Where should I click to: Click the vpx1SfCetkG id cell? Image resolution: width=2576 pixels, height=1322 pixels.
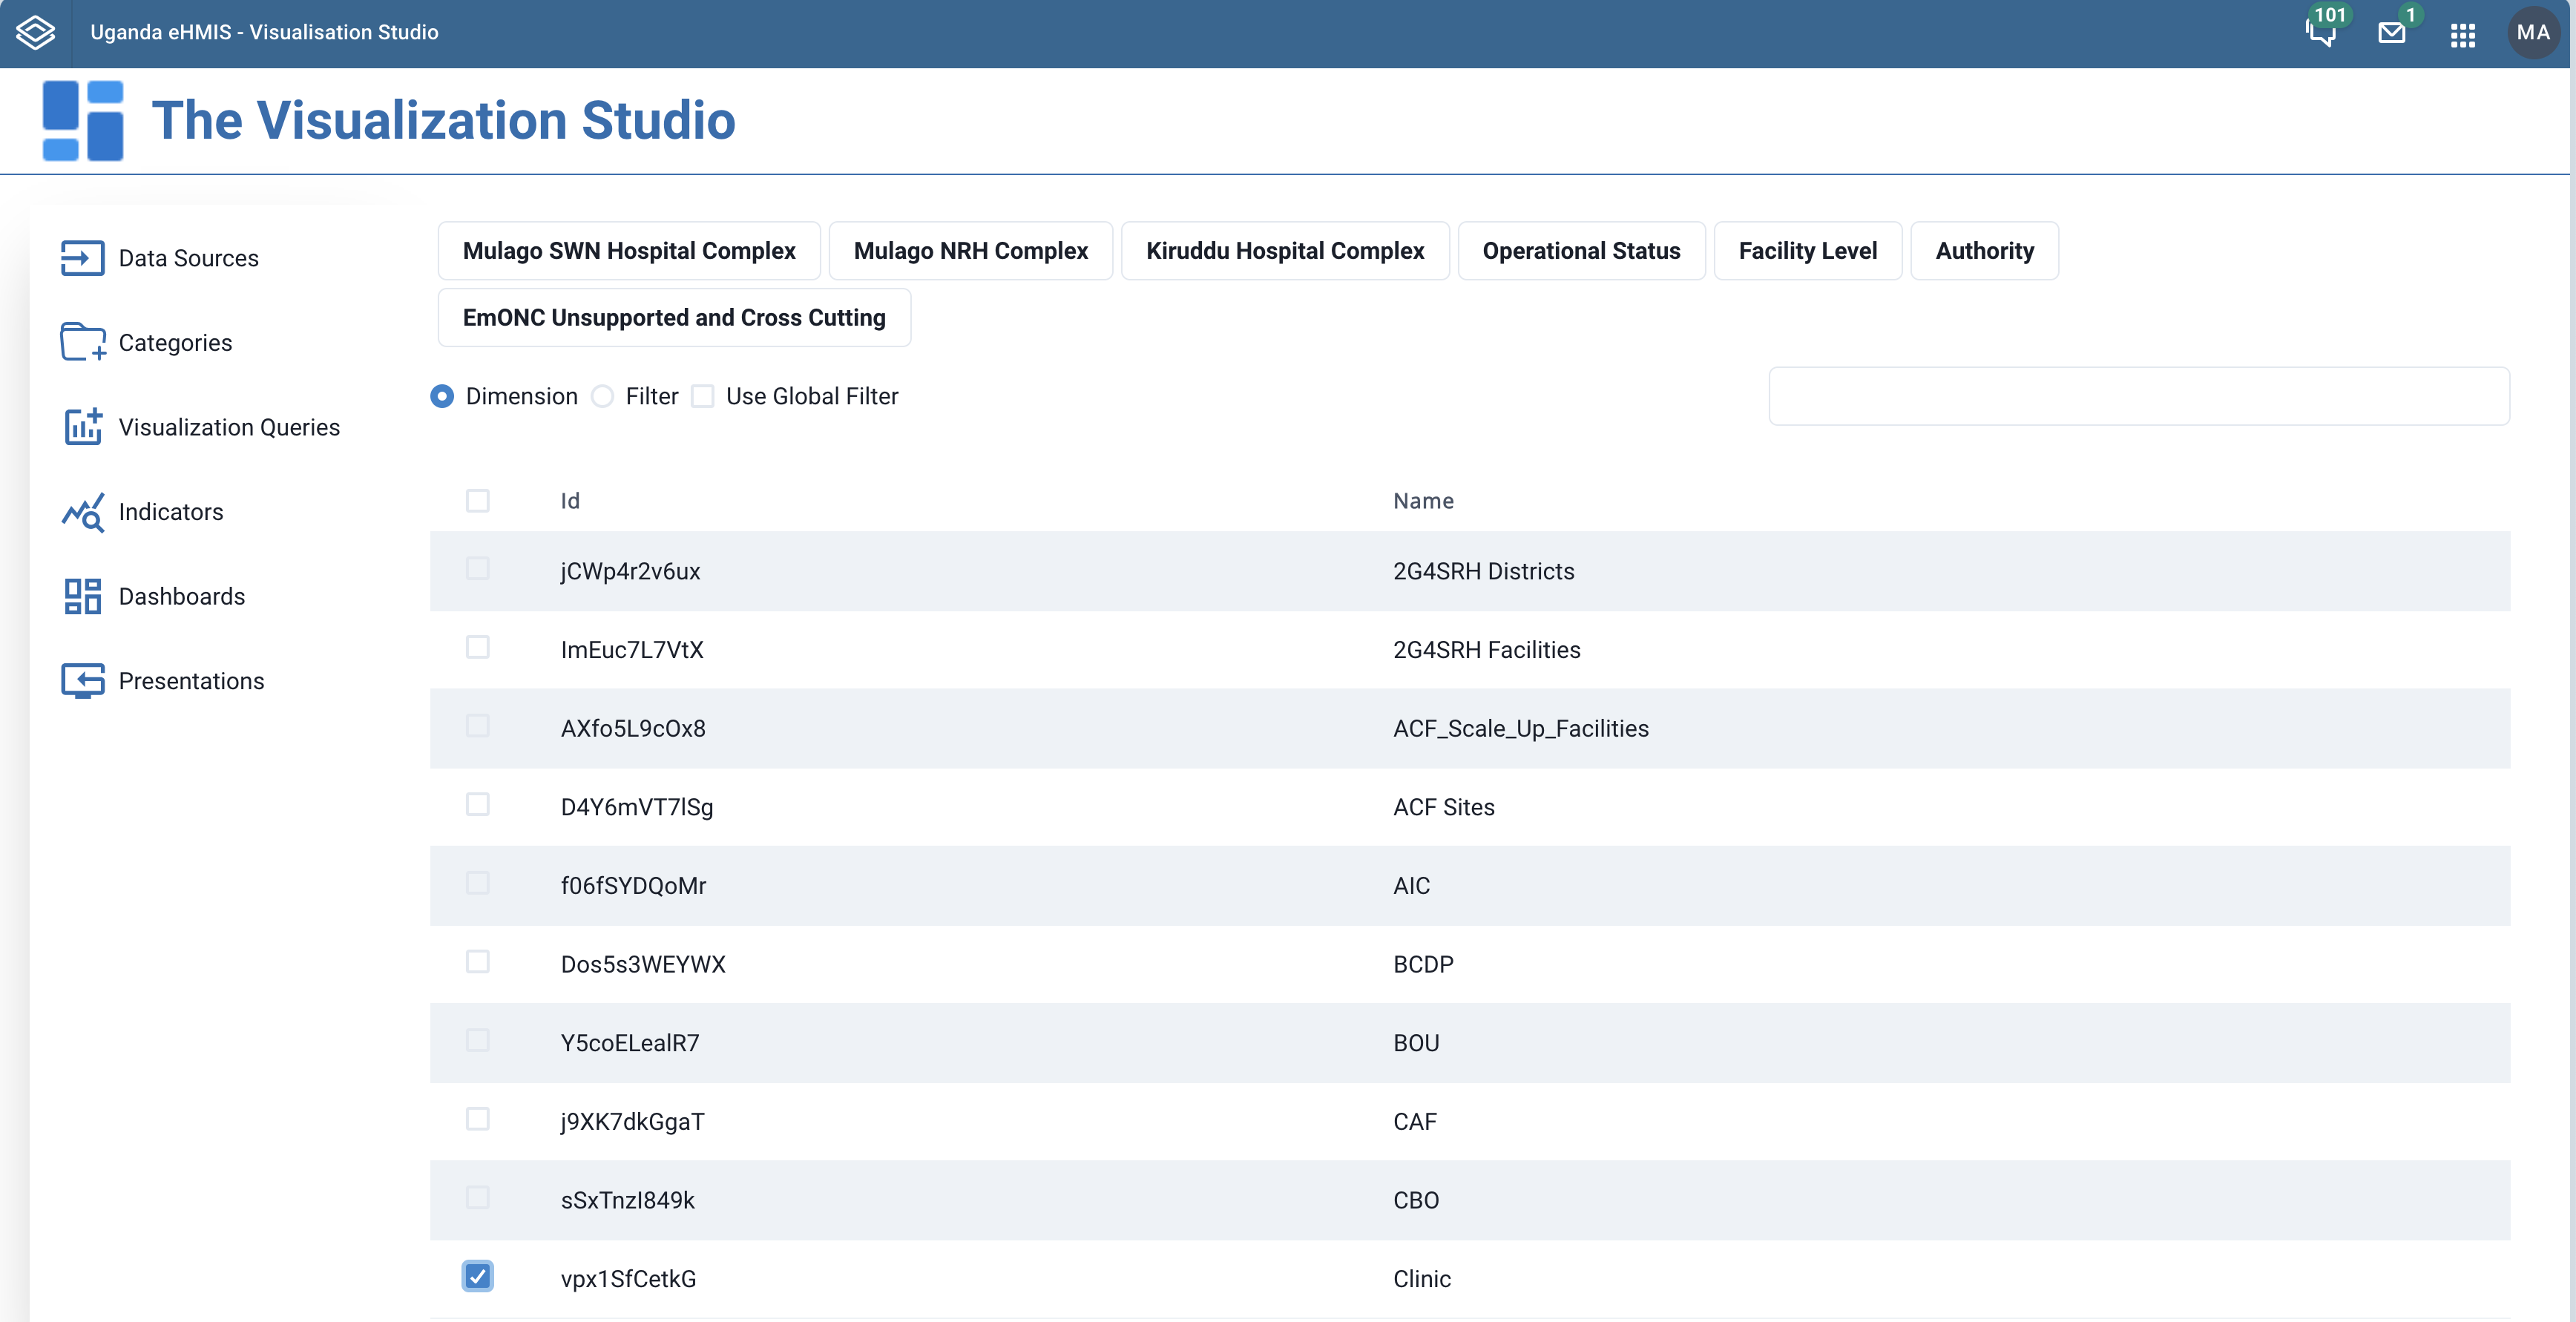628,1279
